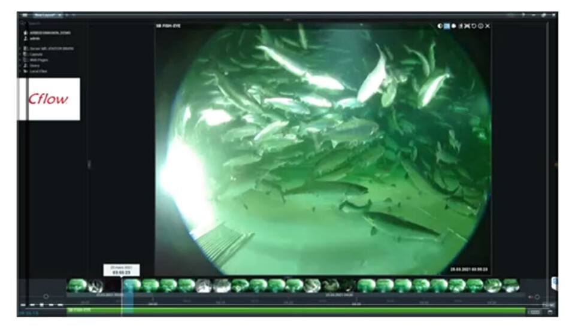
Task: Add a new layout tab with plus icon
Action: (x=66, y=14)
